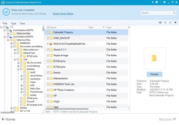Check the ReplaceImage checkbox
179x125 pixels.
tap(48, 55)
